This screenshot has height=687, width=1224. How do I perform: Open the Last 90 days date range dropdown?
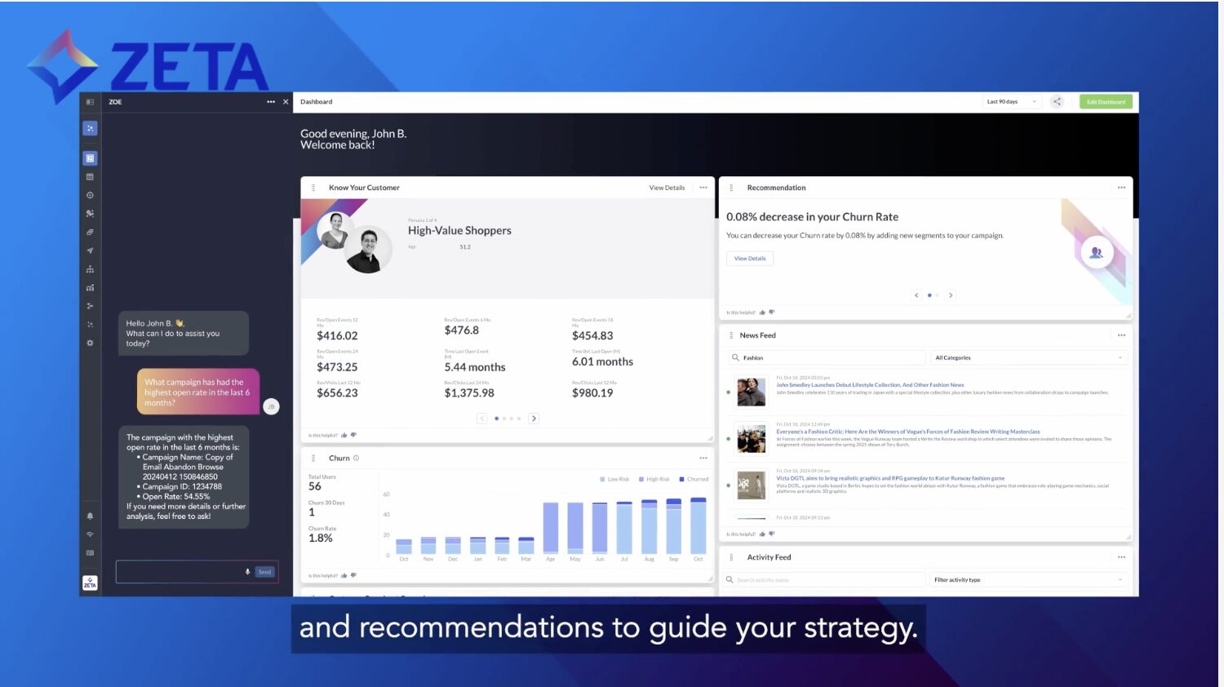1011,102
